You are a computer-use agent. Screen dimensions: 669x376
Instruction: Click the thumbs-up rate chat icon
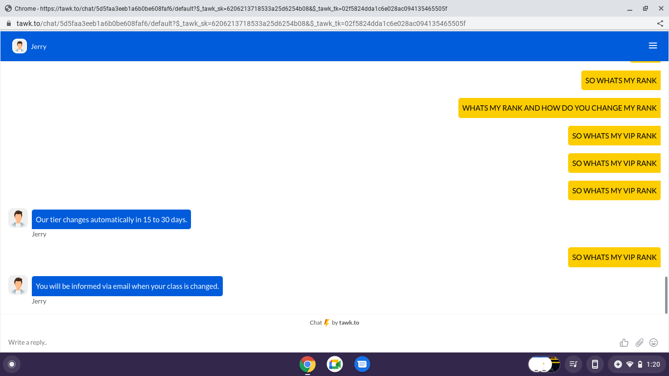(624, 343)
